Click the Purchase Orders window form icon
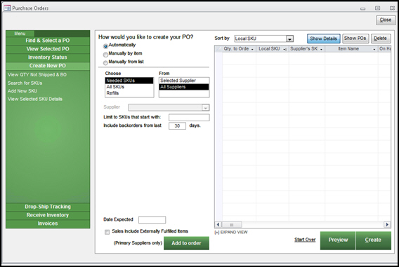This screenshot has height=267, width=399. 7,8
